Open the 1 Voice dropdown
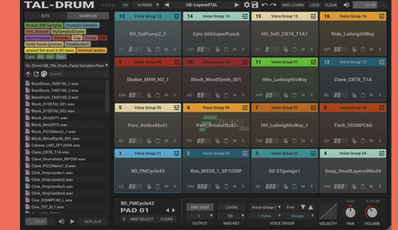This screenshot has width=398, height=230. [x=266, y=216]
